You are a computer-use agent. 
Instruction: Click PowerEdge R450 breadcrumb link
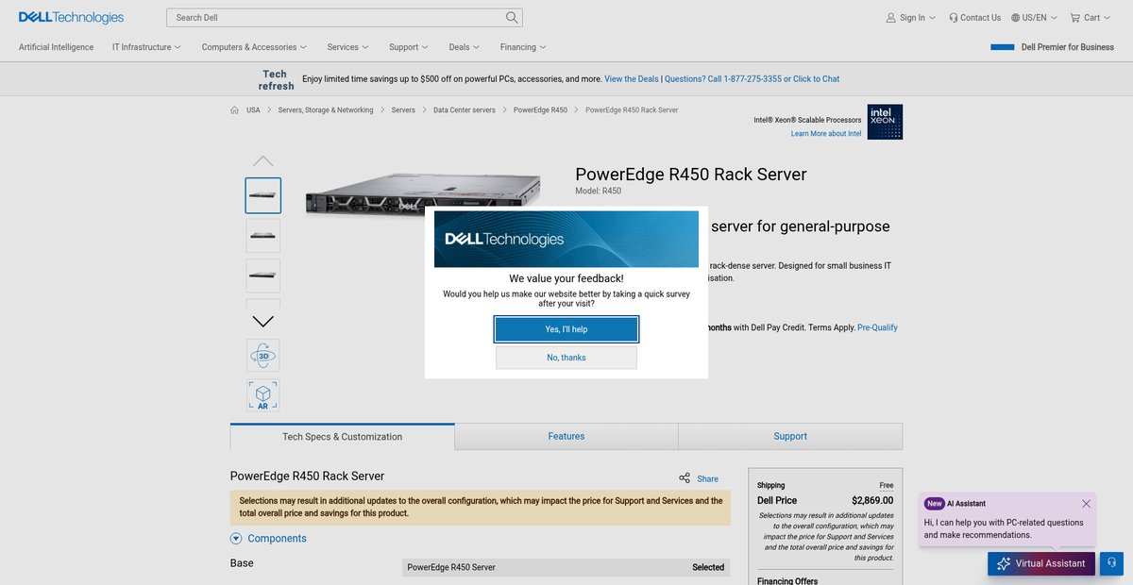click(x=540, y=110)
